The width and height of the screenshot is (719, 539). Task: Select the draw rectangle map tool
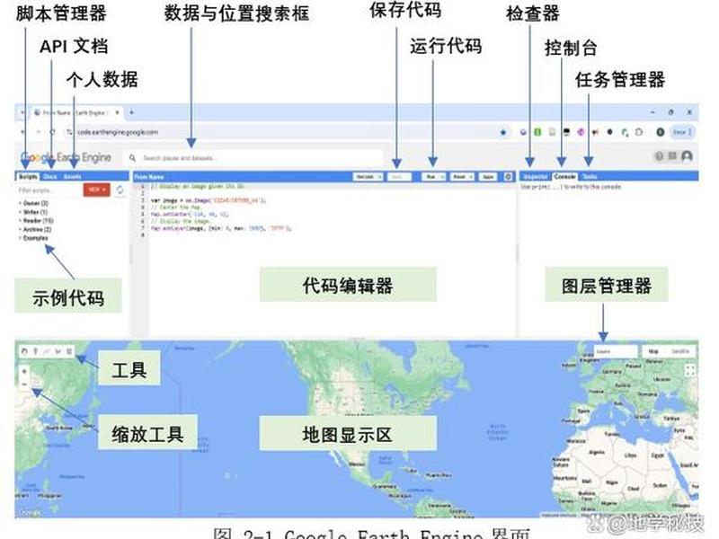click(x=69, y=351)
